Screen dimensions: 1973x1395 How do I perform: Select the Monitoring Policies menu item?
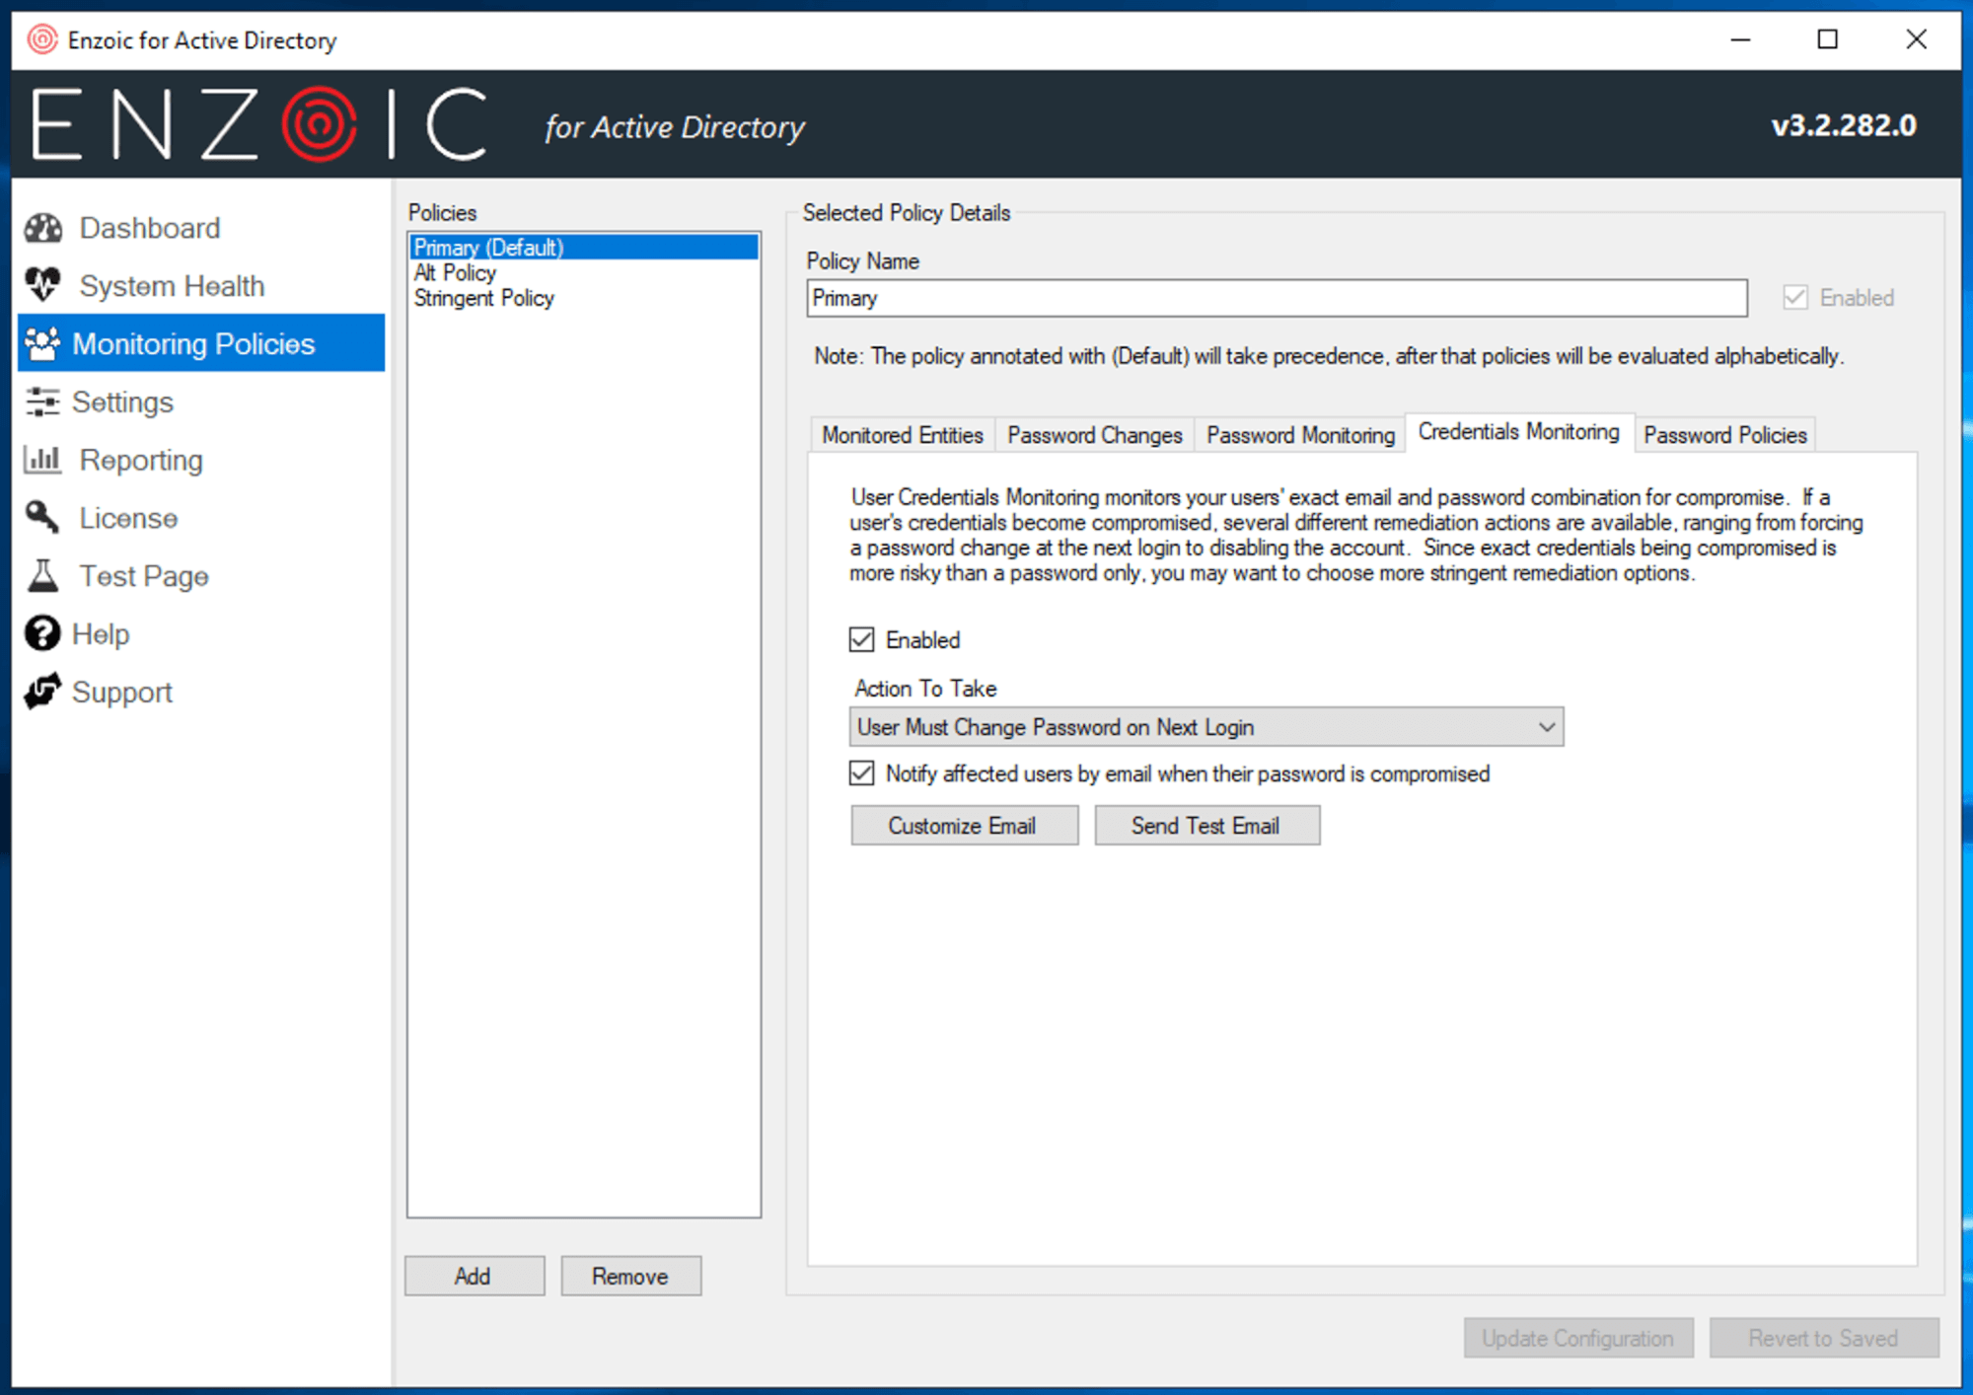(201, 343)
